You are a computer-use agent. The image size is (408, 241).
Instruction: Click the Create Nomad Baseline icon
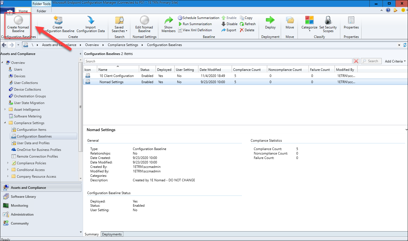click(18, 20)
